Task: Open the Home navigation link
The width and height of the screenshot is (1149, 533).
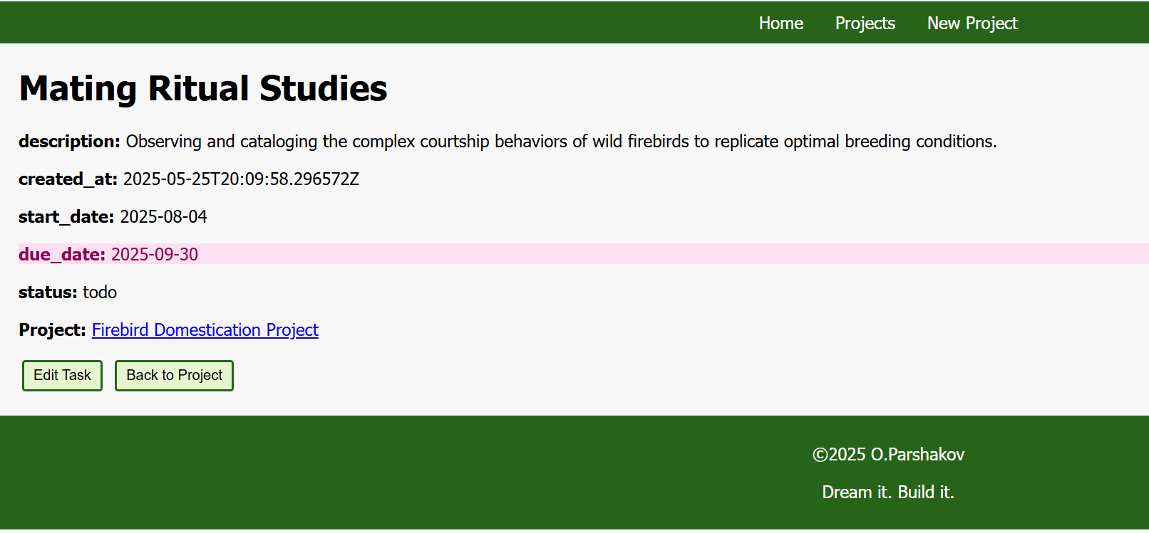Action: [x=780, y=23]
